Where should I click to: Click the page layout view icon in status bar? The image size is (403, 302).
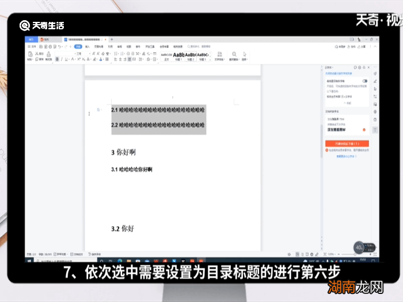point(298,254)
